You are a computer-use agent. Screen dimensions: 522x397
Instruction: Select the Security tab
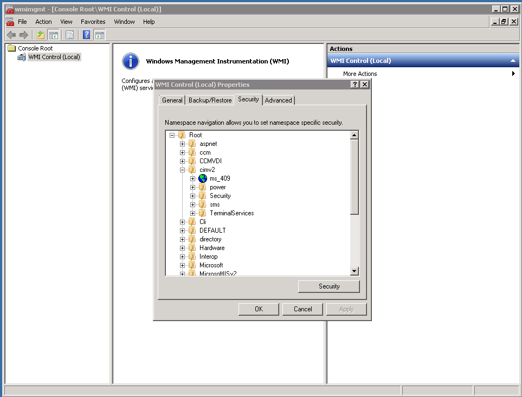point(248,99)
